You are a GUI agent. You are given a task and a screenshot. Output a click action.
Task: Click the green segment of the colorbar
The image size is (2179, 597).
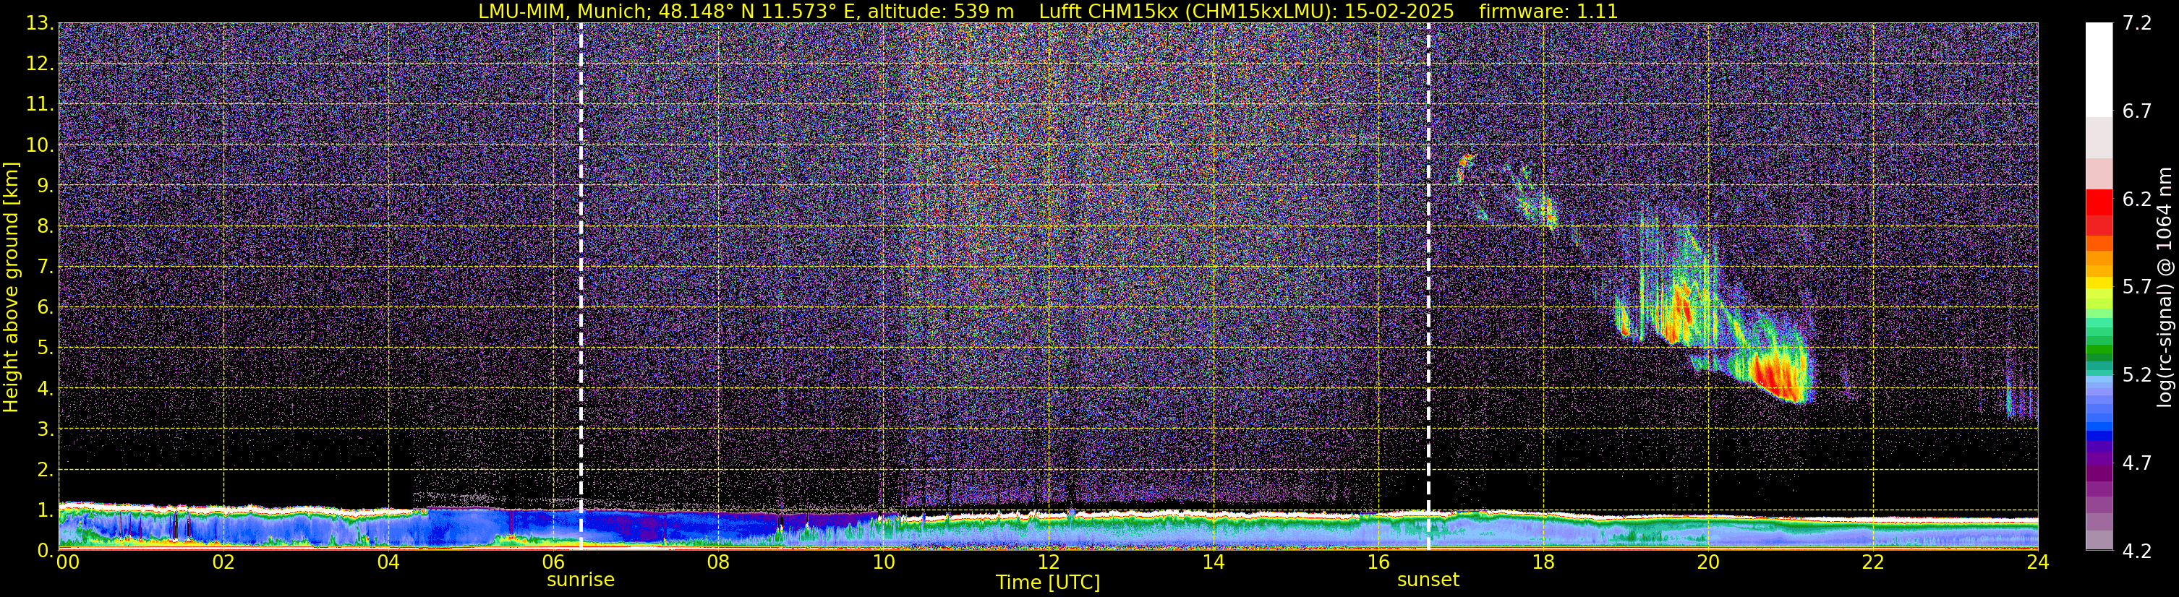[x=2099, y=348]
